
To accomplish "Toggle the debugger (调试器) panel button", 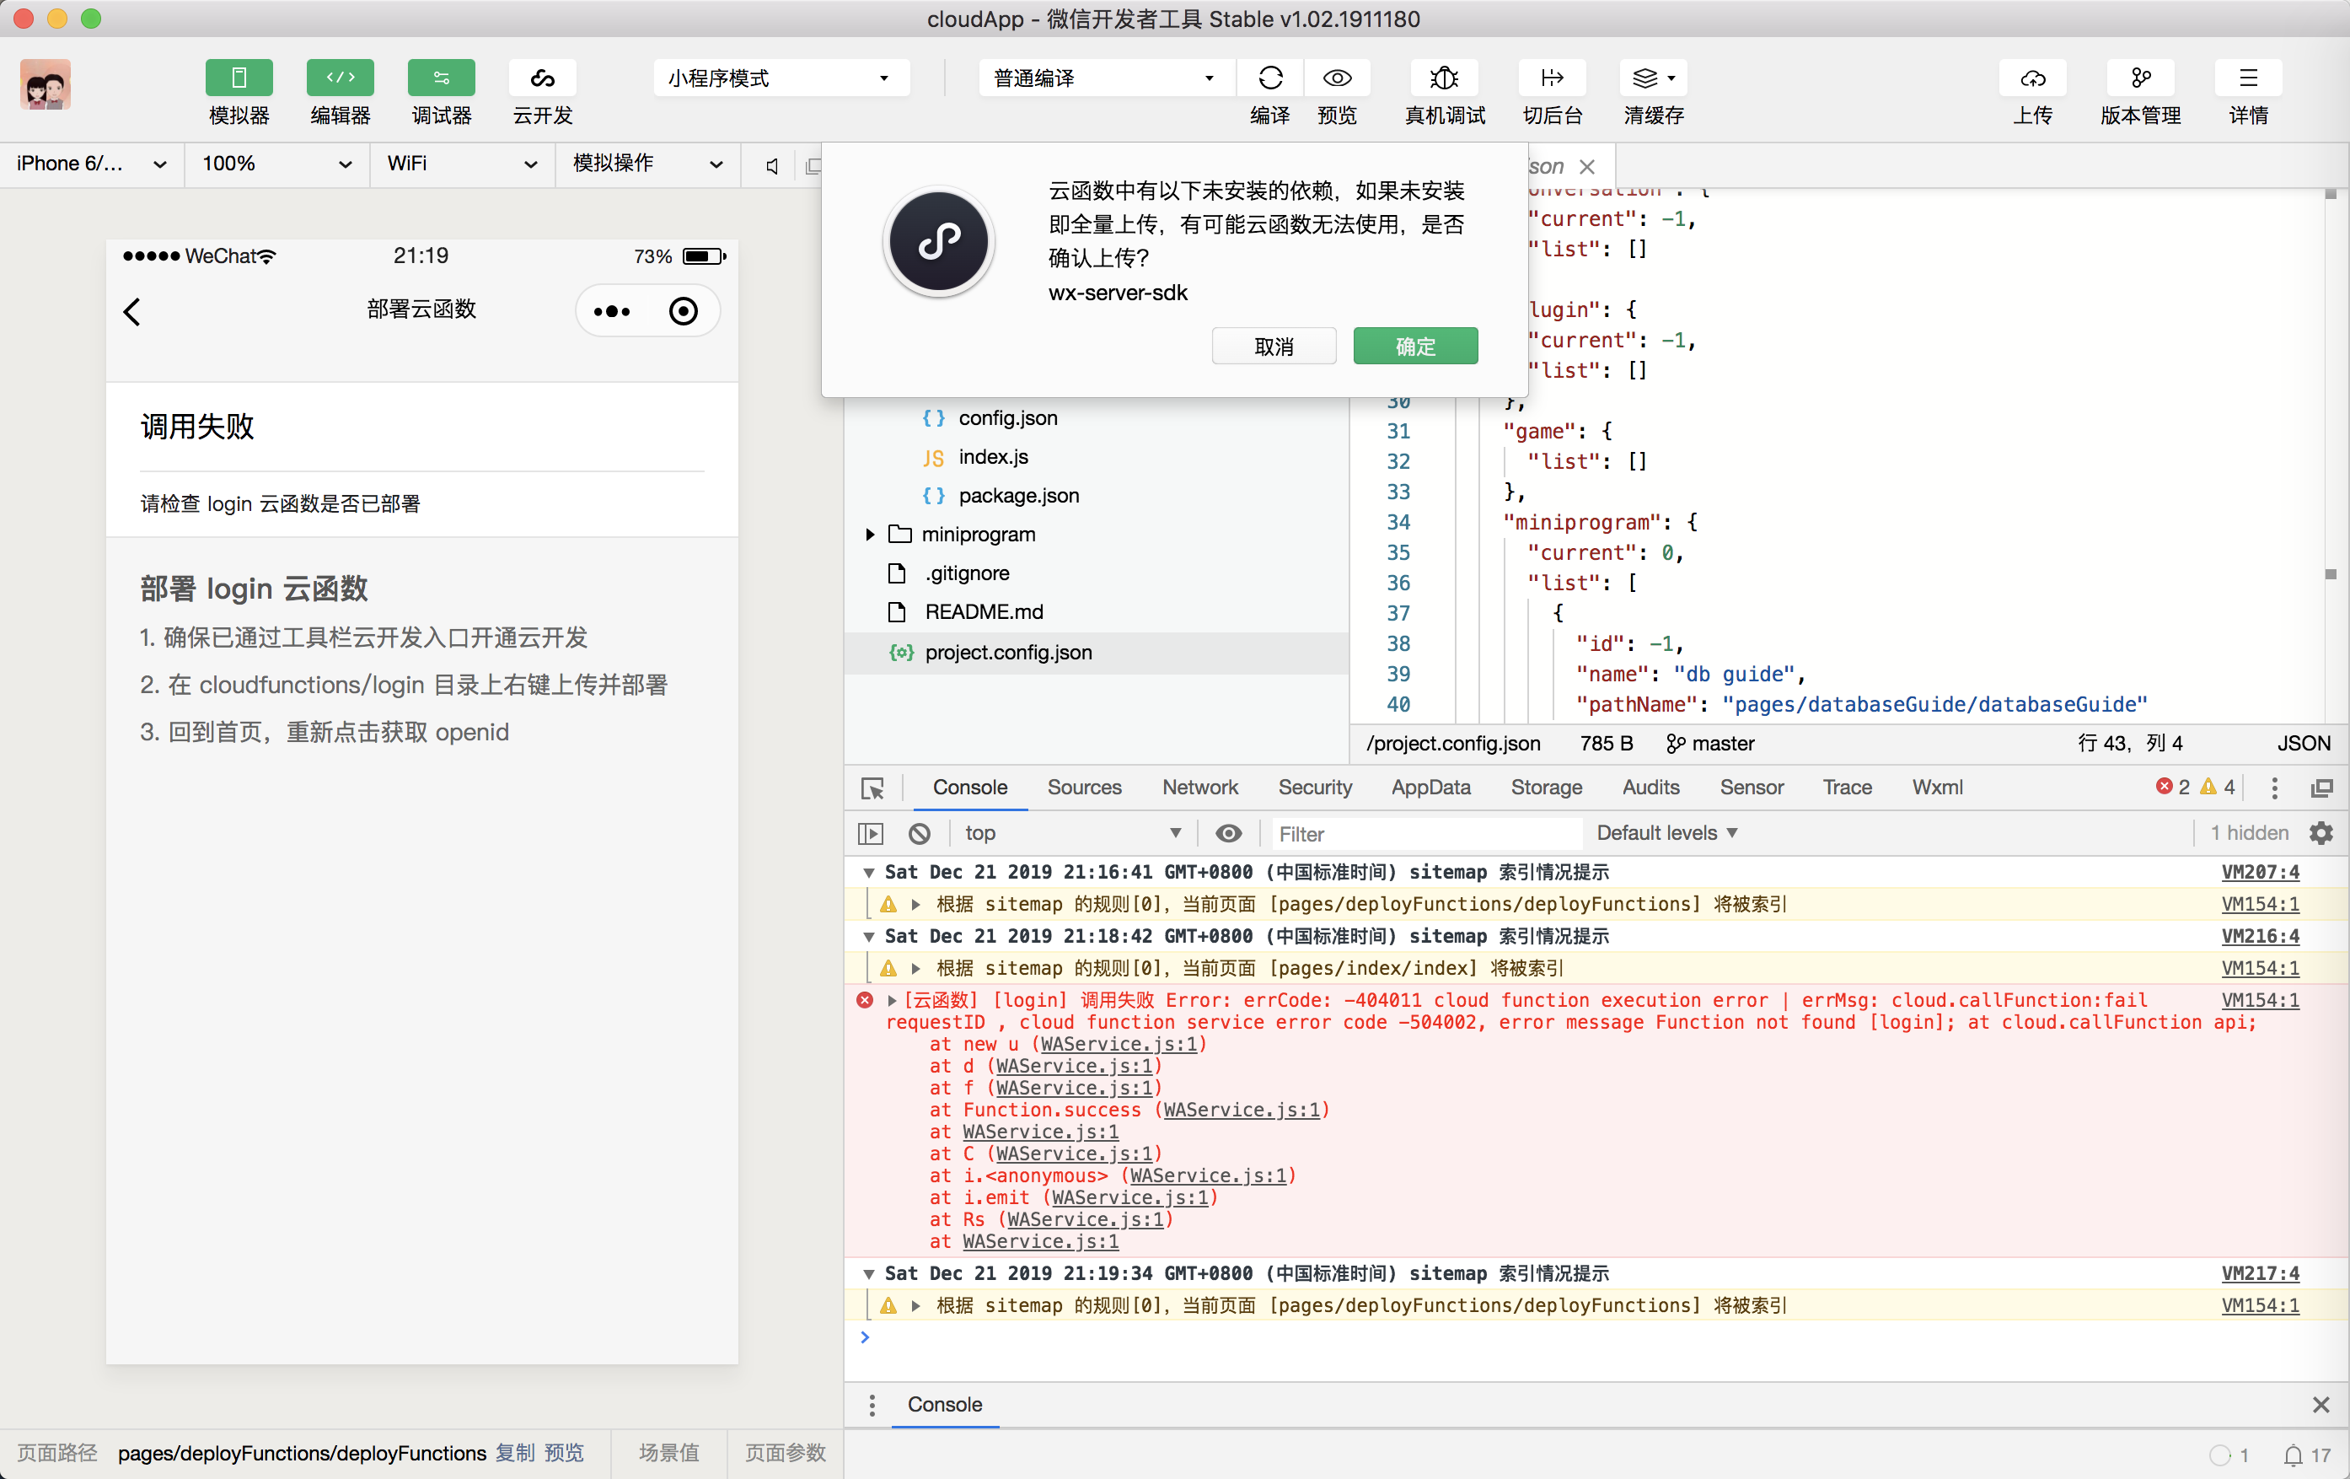I will pyautogui.click(x=441, y=78).
